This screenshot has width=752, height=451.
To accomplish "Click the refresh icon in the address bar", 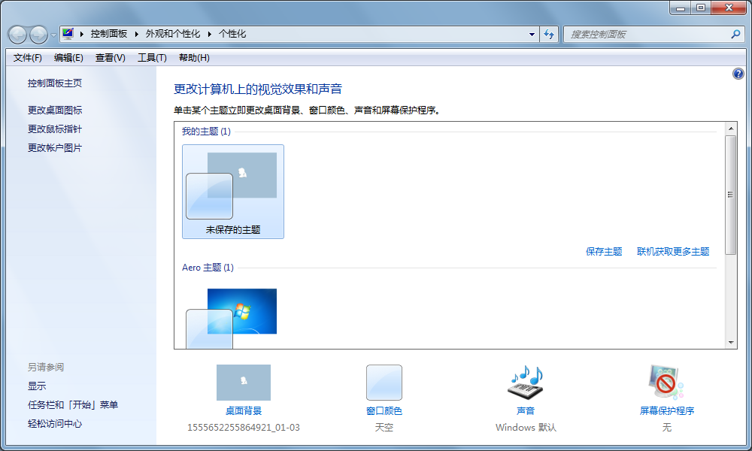I will click(x=549, y=34).
